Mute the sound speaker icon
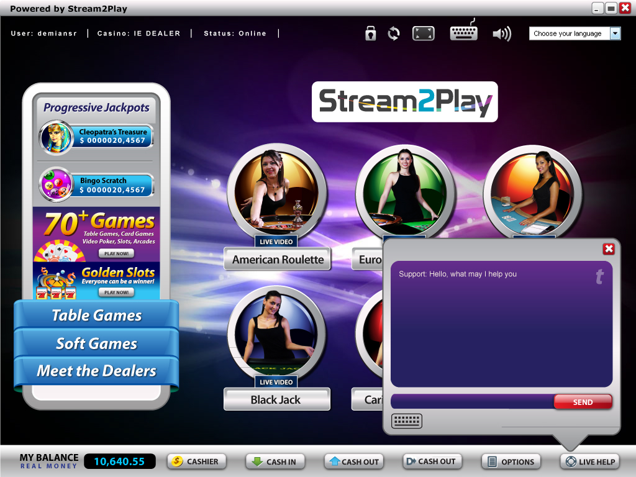 [x=502, y=34]
